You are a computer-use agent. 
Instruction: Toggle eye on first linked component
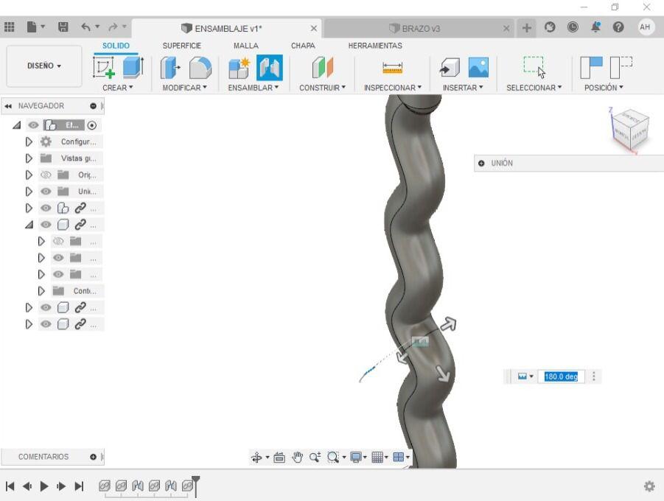click(x=46, y=208)
